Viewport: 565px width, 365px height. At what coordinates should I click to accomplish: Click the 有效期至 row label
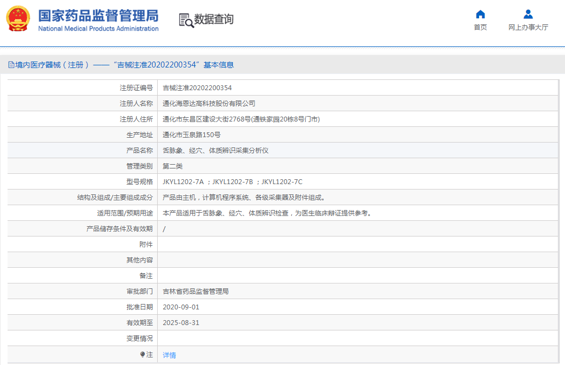(139, 323)
